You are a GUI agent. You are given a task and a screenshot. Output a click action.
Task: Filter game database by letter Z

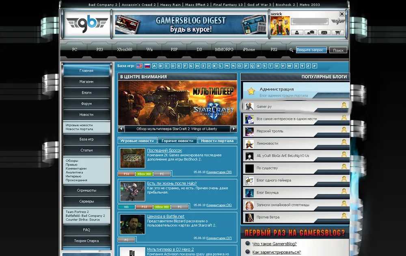[309, 66]
